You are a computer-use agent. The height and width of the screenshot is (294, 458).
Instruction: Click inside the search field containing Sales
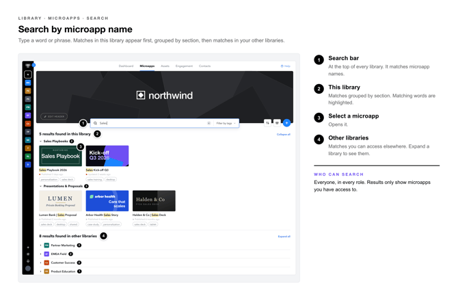pyautogui.click(x=152, y=123)
